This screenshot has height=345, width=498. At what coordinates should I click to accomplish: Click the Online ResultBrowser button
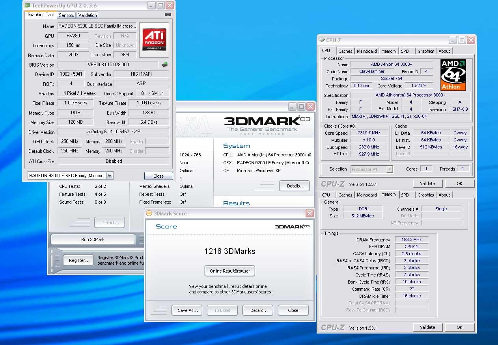(x=230, y=271)
